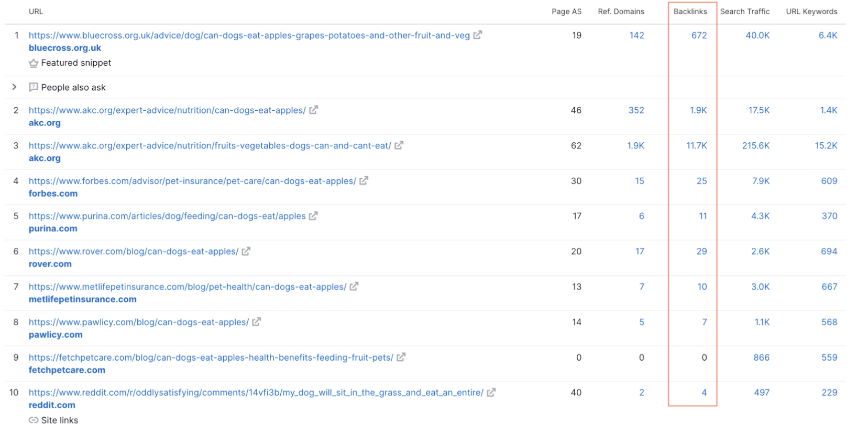Open 142 referring domains for bluecross
The width and height of the screenshot is (857, 435).
point(636,36)
